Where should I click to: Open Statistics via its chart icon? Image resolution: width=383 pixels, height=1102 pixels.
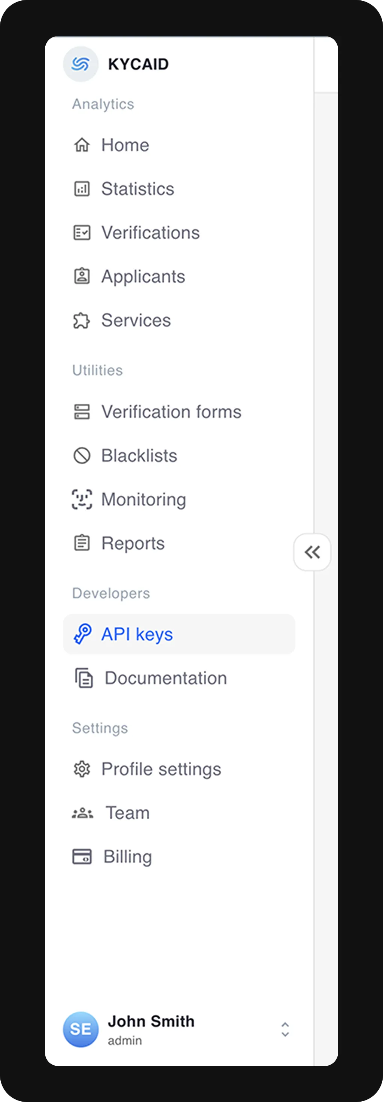click(82, 189)
